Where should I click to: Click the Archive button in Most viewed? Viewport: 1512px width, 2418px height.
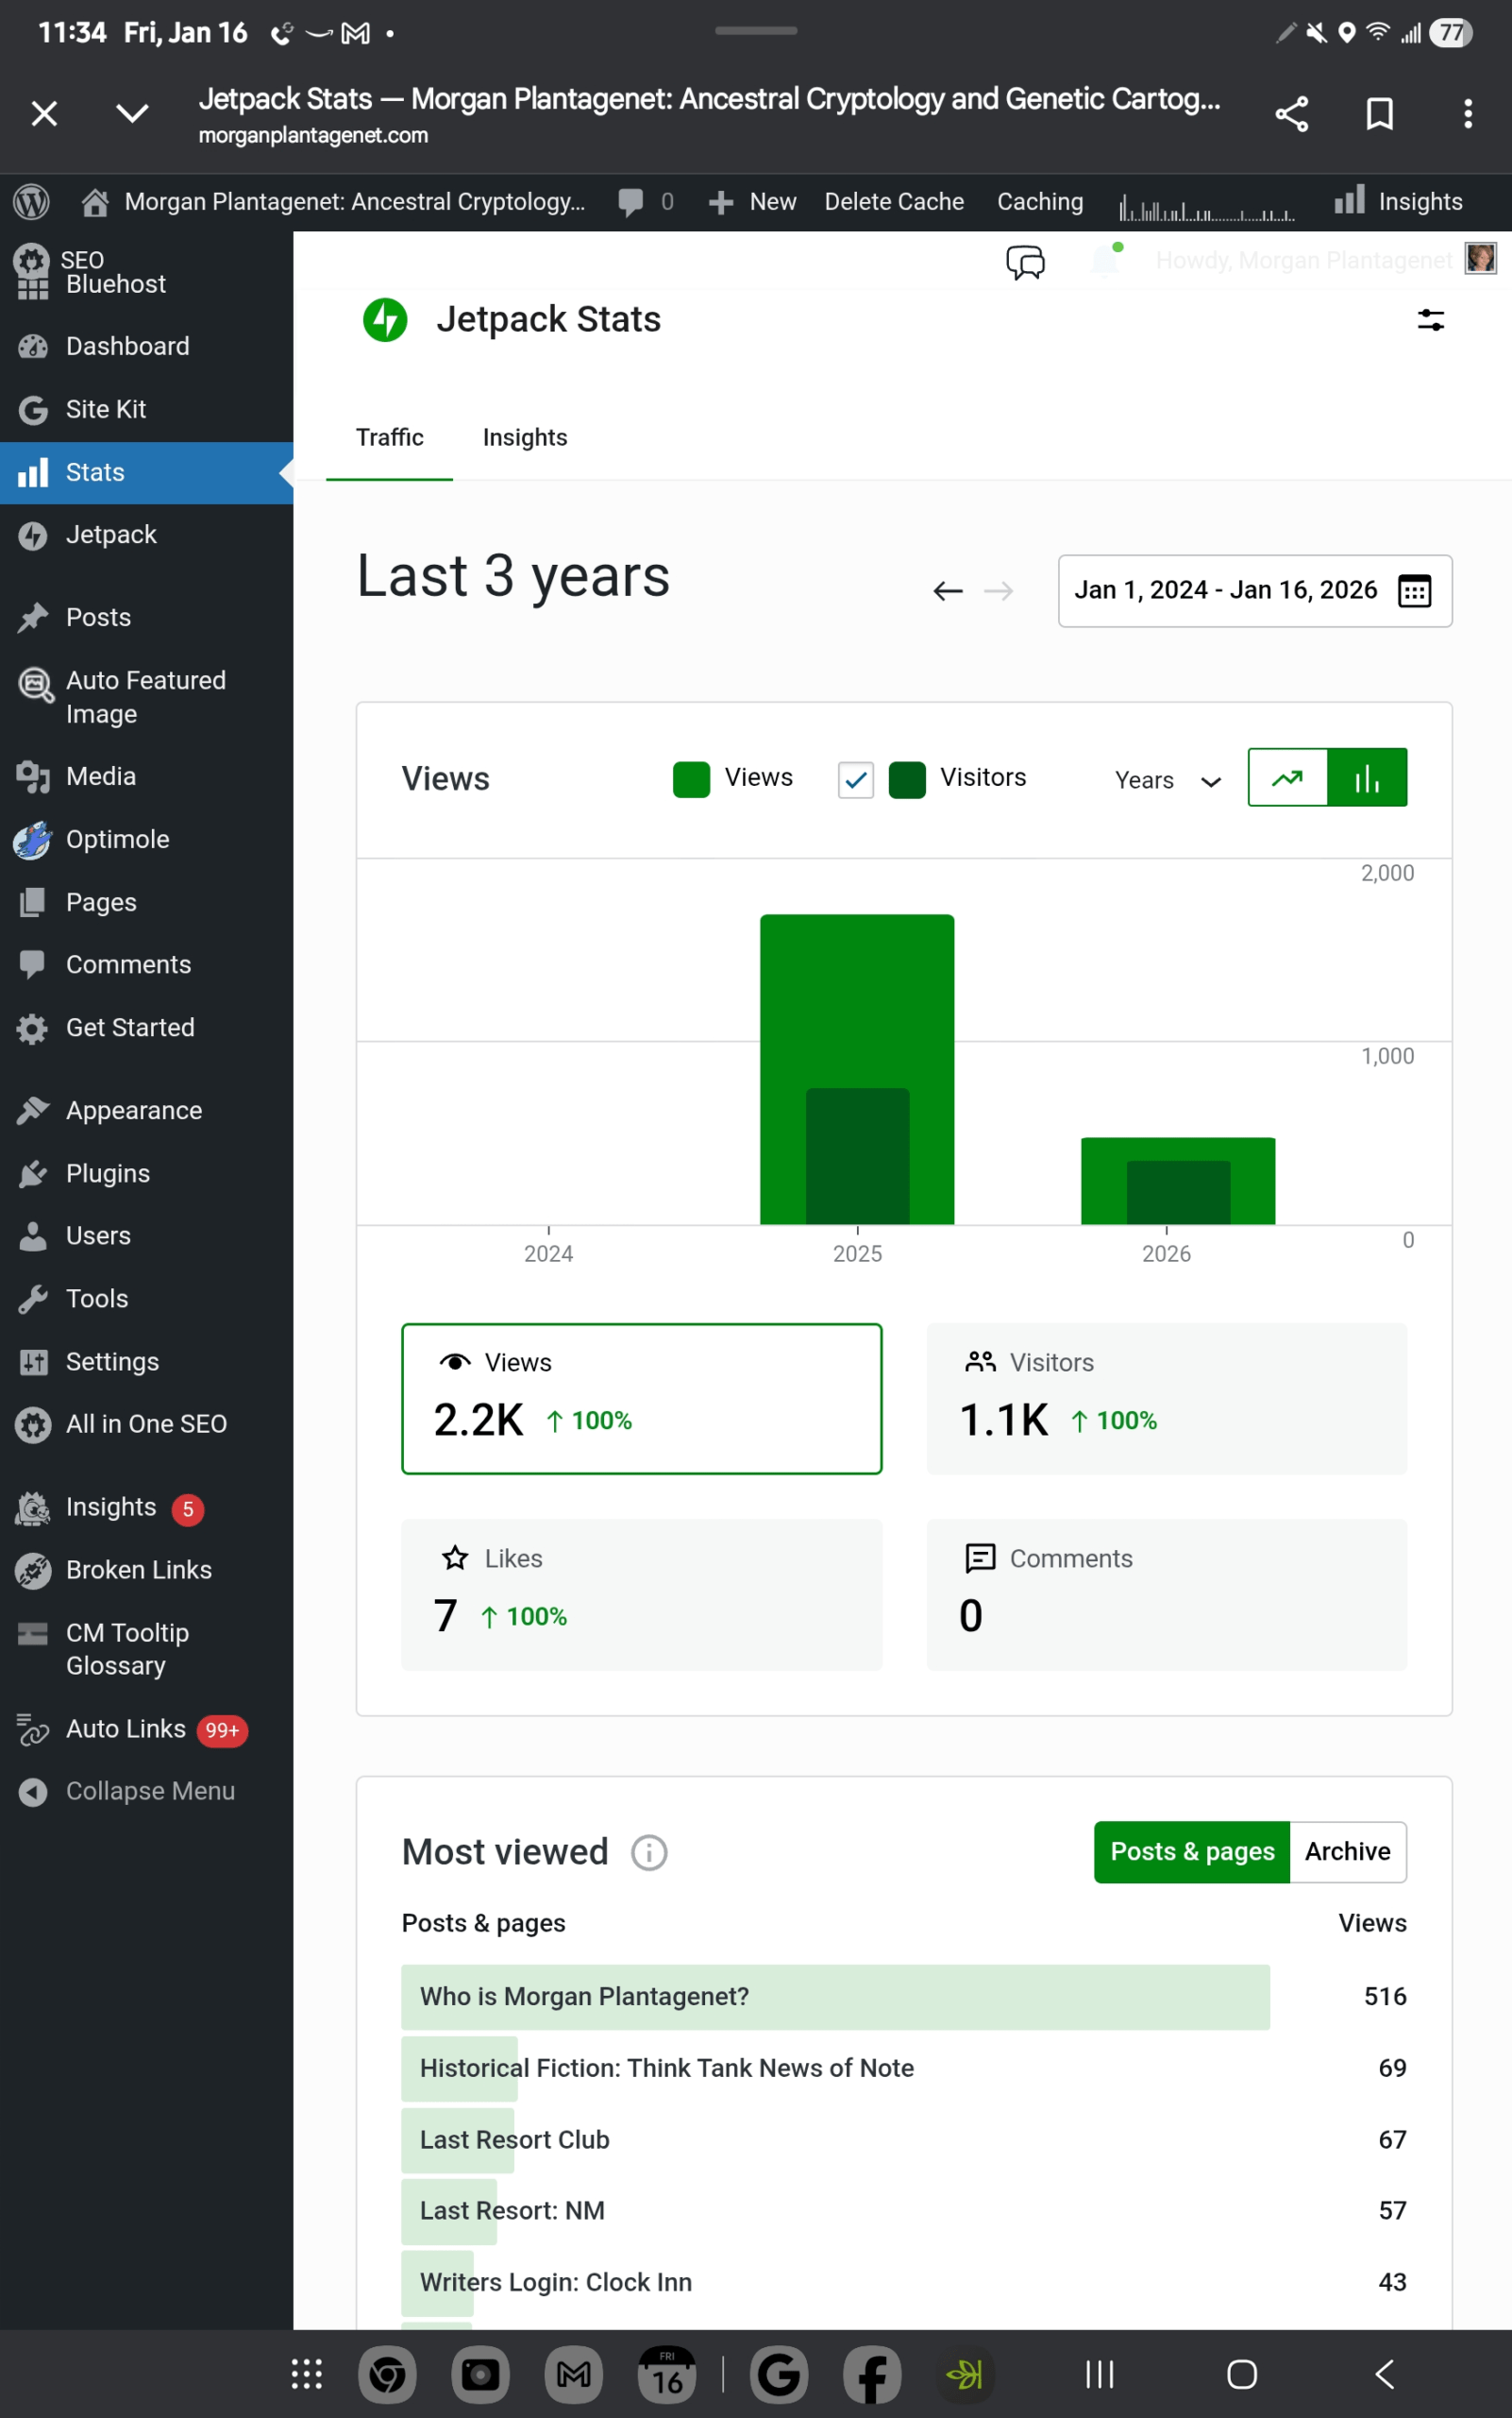click(x=1346, y=1851)
